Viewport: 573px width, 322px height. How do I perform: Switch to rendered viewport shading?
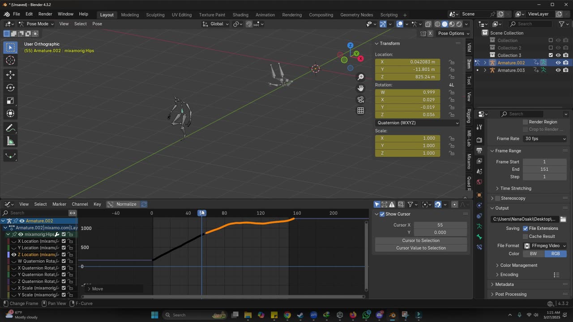coord(459,24)
